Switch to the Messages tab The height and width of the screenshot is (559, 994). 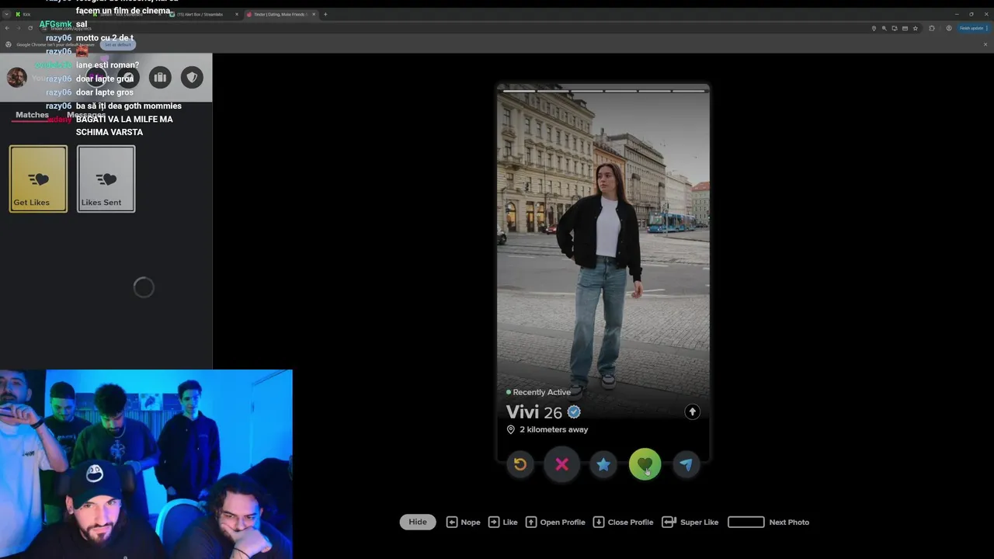[86, 115]
